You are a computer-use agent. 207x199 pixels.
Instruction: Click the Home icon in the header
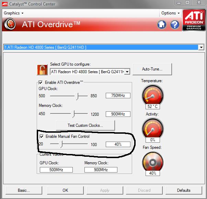(x=162, y=24)
